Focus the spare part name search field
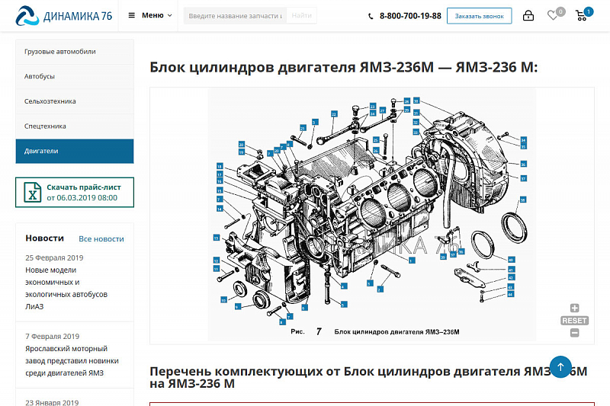 (x=235, y=16)
